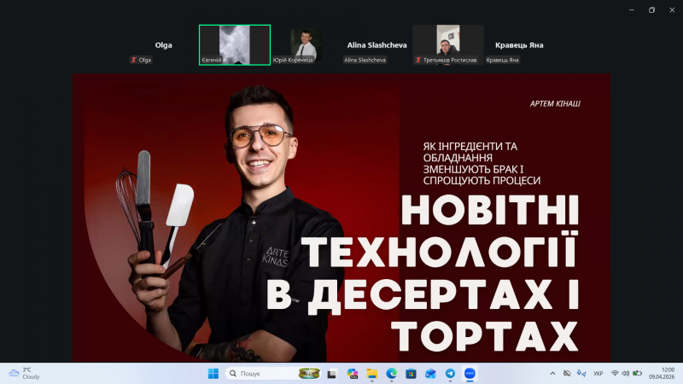Screen dimensions: 683x384
Task: Open Microsoft Store from the taskbar
Action: (411, 374)
